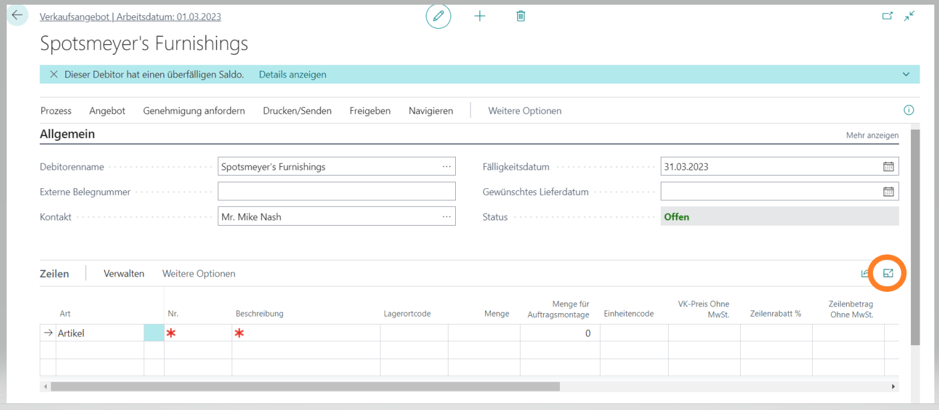Click the Nr. cell in the Artikel row
The image size is (939, 410).
[198, 333]
